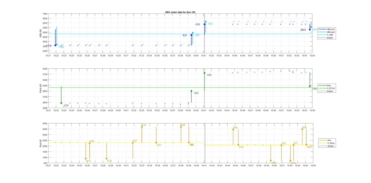This screenshot has width=371, height=183.
Task: Click the pitch value label '388'
Action: [315, 89]
